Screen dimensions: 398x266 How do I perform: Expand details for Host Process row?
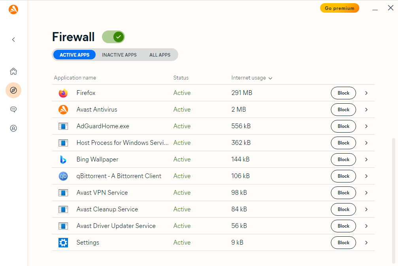pyautogui.click(x=366, y=143)
